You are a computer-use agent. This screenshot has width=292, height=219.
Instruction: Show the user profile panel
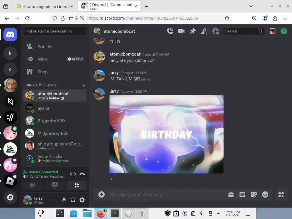(x=216, y=31)
